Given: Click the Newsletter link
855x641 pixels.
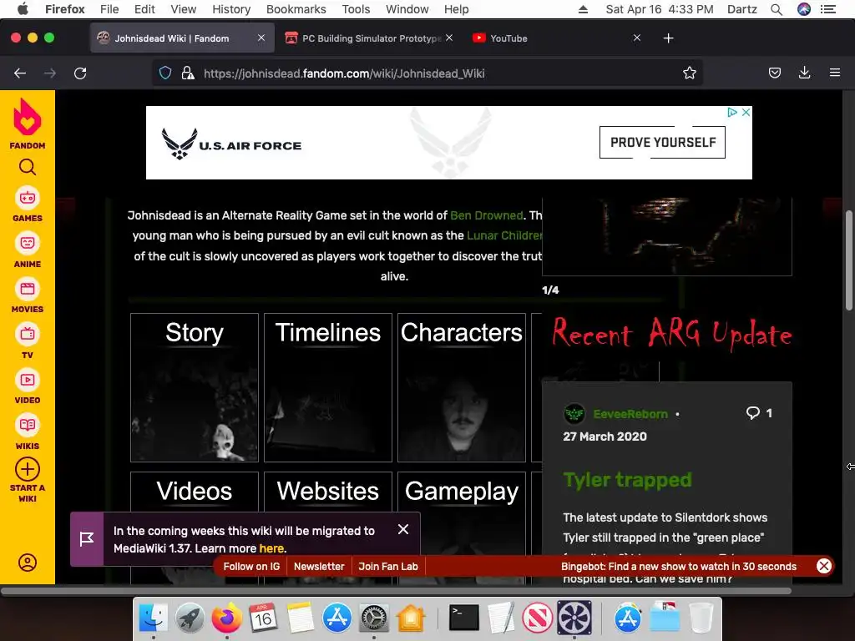Looking at the screenshot, I should coord(319,567).
